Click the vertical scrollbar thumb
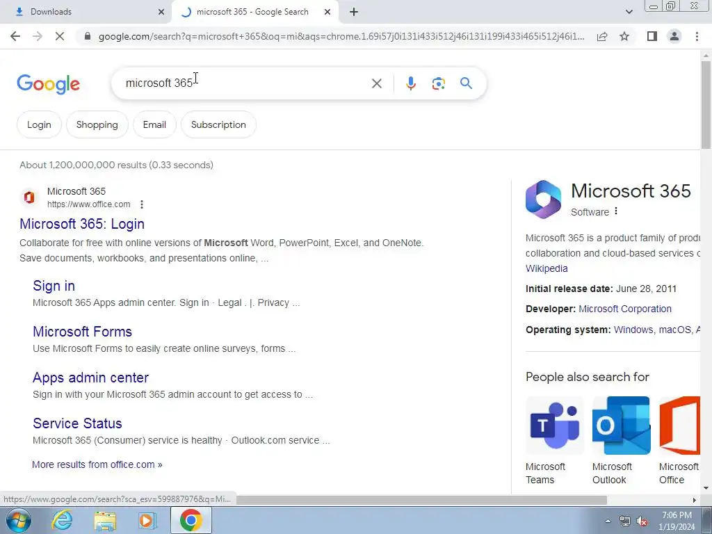712x534 pixels. (706, 105)
